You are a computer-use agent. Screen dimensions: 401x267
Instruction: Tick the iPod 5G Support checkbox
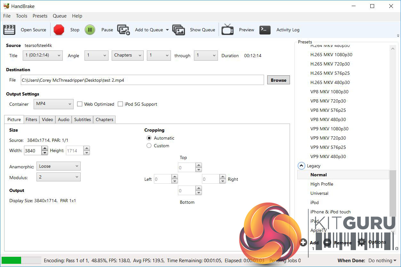120,104
